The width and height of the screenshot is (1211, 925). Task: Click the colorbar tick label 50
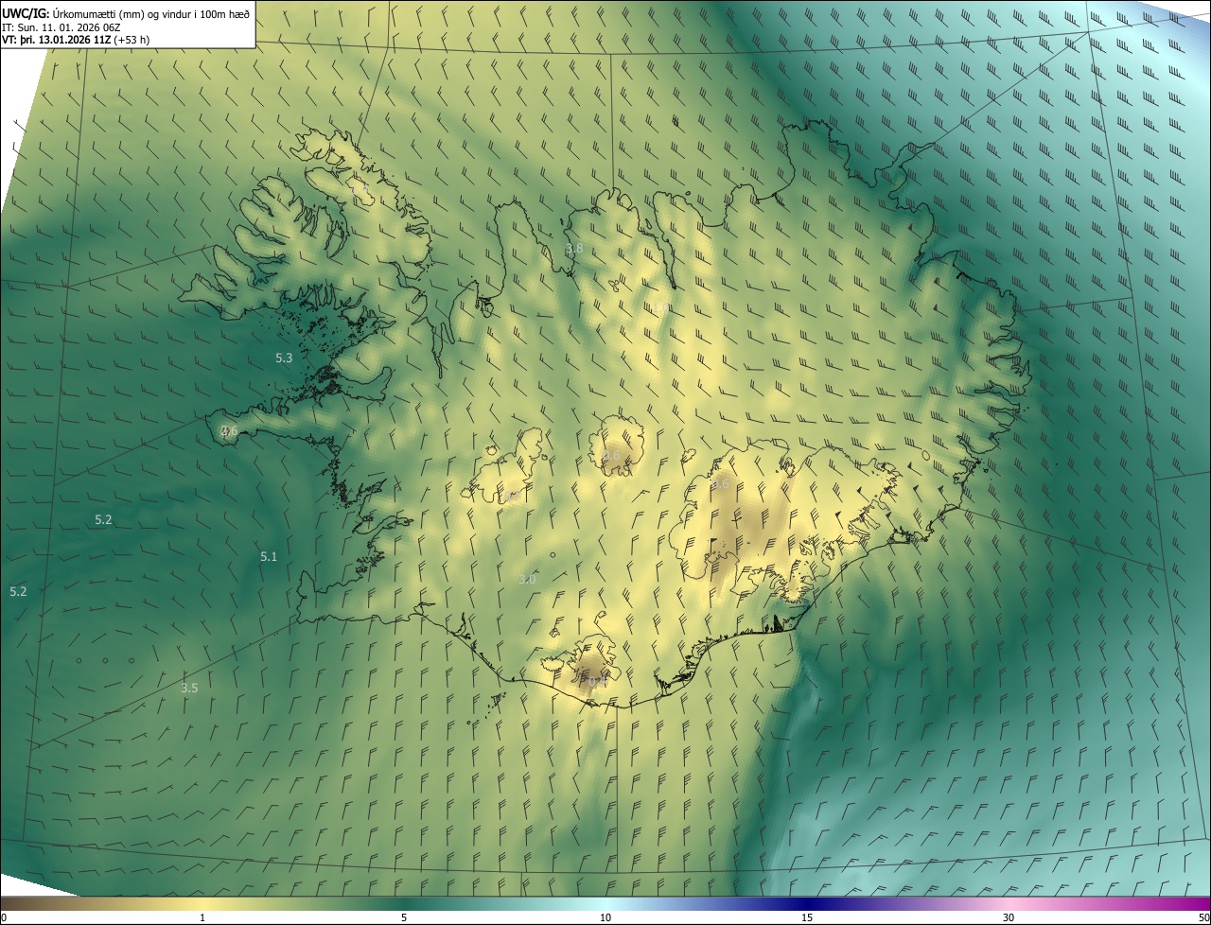1203,918
